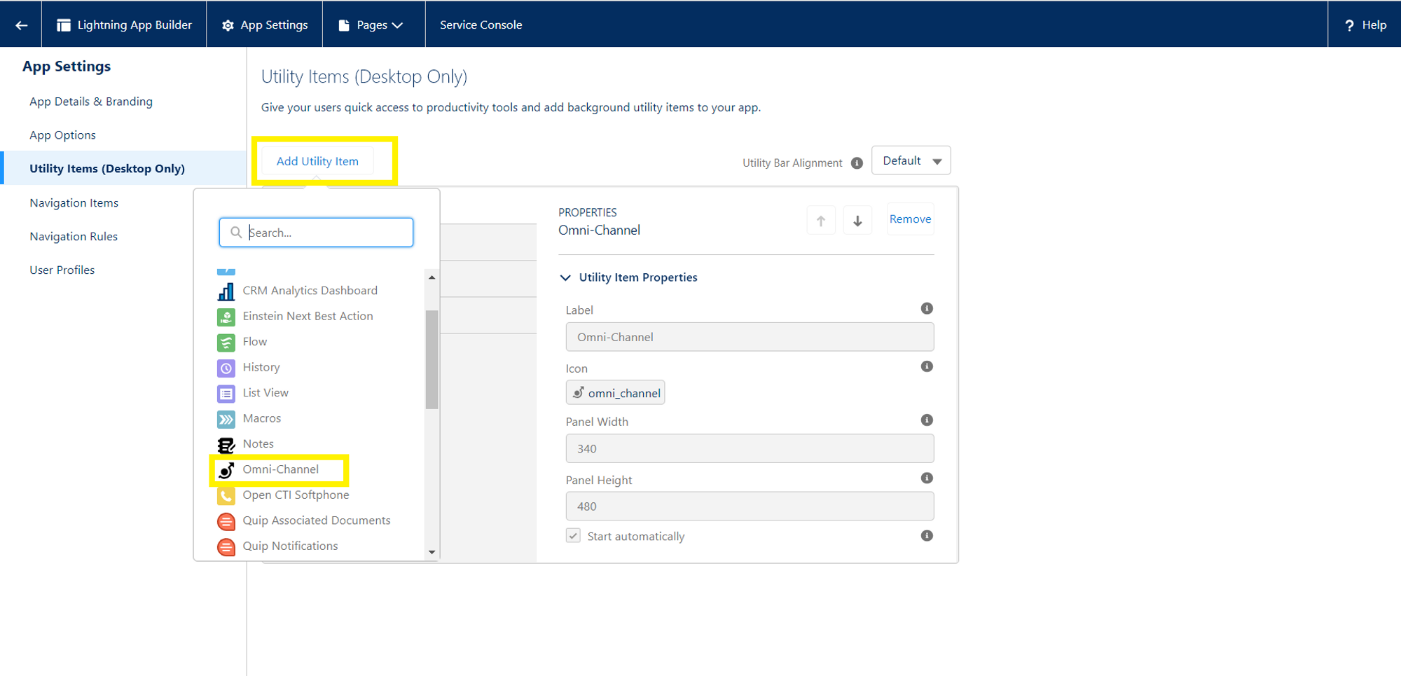This screenshot has width=1401, height=676.
Task: Select Utility Items (Desktop Only) in sidebar
Action: (x=107, y=168)
